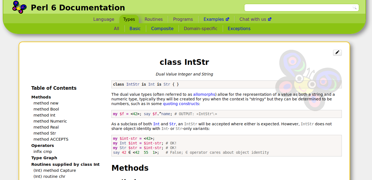The image size is (372, 180).
Task: Click the pencil edit icon
Action: pos(337,53)
